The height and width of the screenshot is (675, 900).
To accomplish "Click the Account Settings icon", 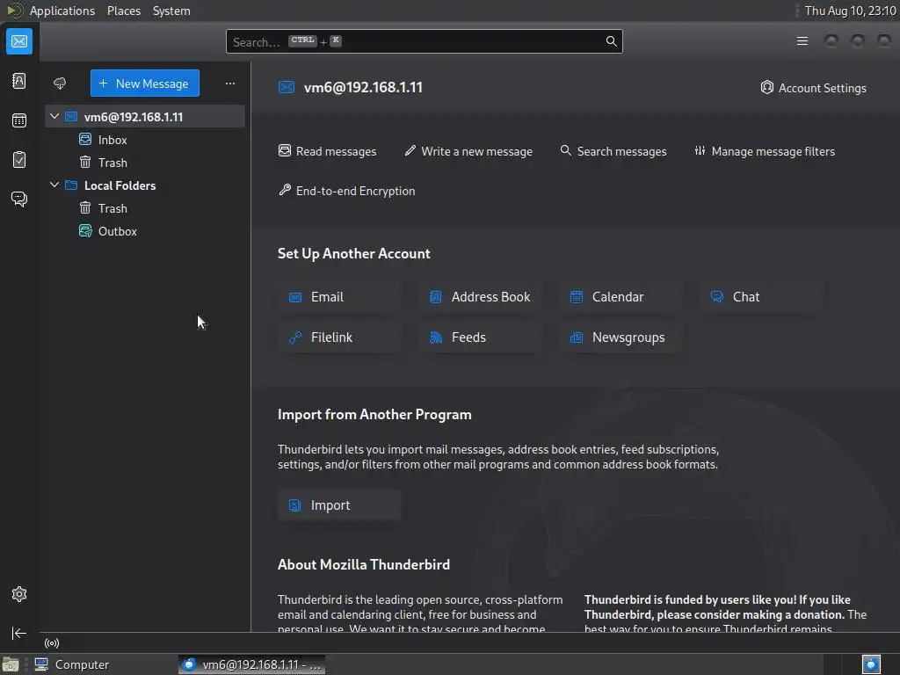I will [x=766, y=87].
